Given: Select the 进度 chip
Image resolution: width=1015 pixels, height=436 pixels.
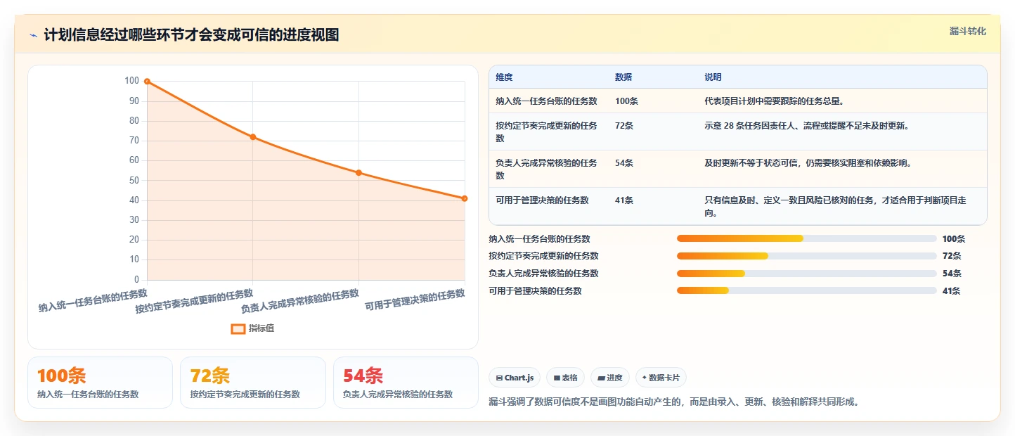Looking at the screenshot, I should tap(610, 378).
